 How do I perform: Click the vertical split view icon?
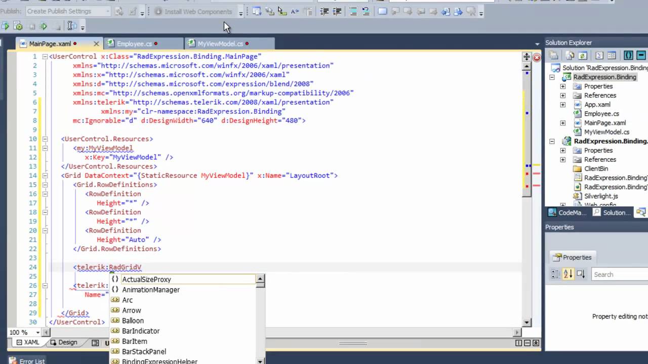(x=518, y=343)
